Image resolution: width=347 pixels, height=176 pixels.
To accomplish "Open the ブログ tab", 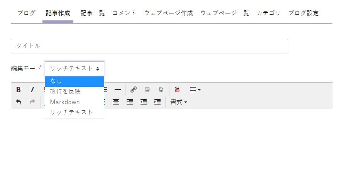I will pyautogui.click(x=26, y=13).
